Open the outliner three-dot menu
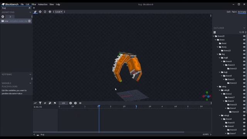Viewport: 247px width, 139px height. click(x=246, y=32)
